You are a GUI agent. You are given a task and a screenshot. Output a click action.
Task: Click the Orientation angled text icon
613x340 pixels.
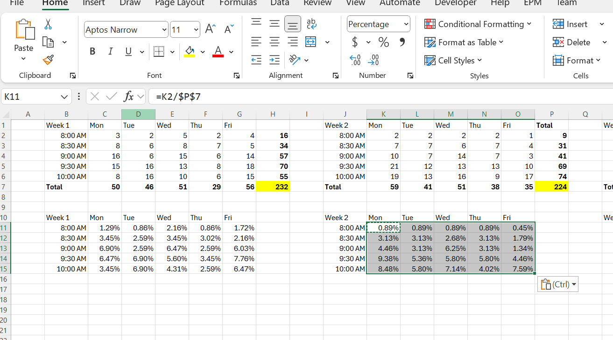click(294, 60)
